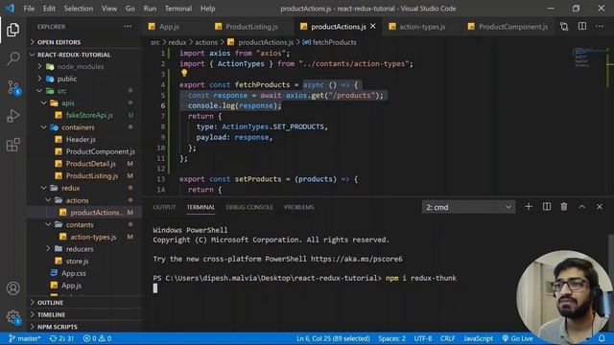Open the Extensions view
Viewport: 614px width, 345px height.
(12, 145)
